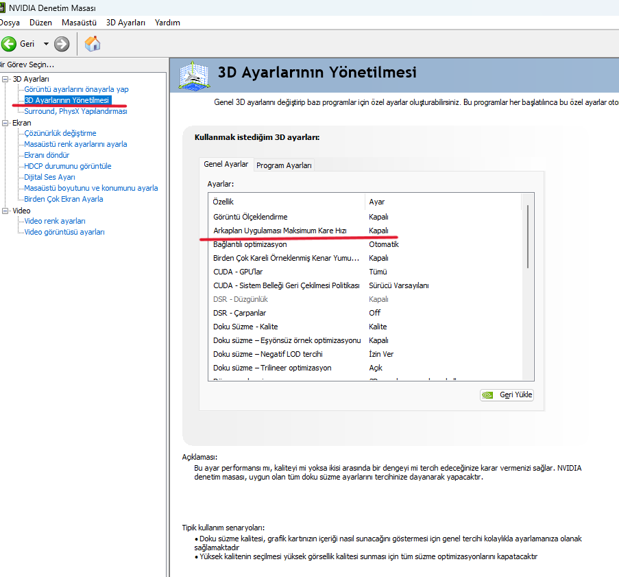The height and width of the screenshot is (577, 619).
Task: Open the Dosya menu
Action: pyautogui.click(x=10, y=23)
